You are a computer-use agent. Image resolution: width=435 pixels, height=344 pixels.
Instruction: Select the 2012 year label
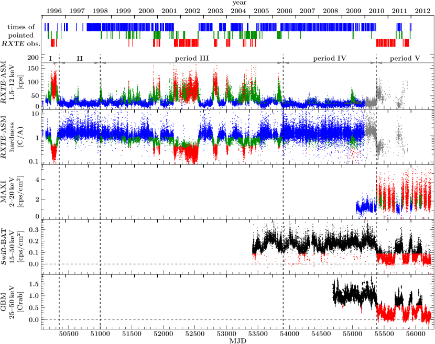point(422,11)
